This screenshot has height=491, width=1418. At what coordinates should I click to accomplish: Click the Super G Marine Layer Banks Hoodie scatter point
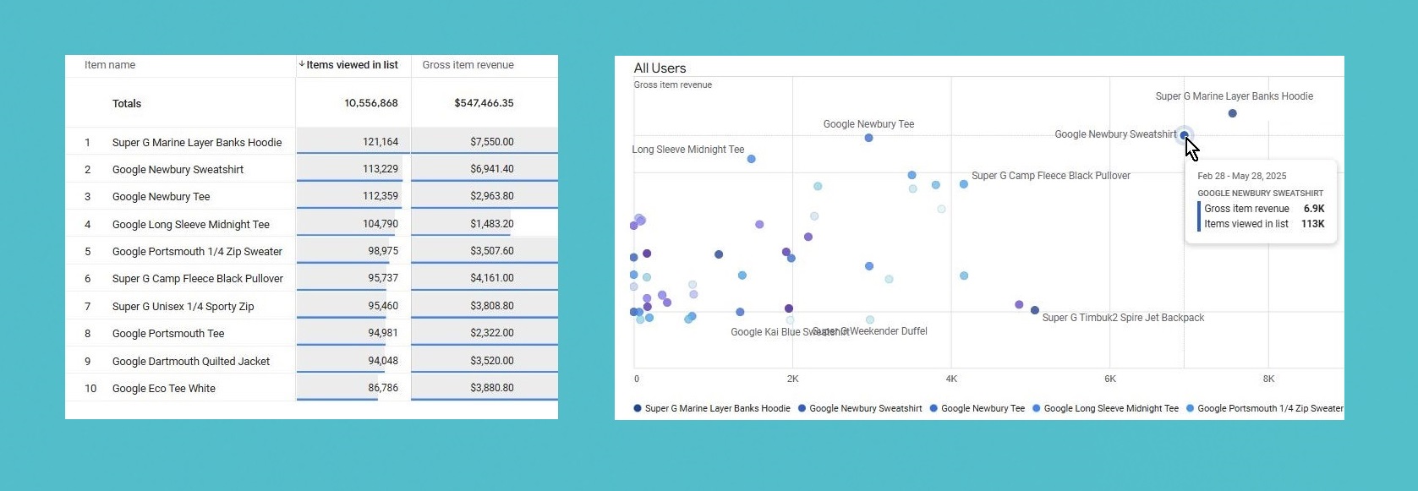[1232, 113]
